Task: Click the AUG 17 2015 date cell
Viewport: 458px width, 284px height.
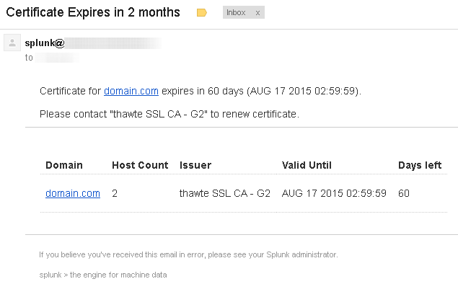Action: pos(334,193)
